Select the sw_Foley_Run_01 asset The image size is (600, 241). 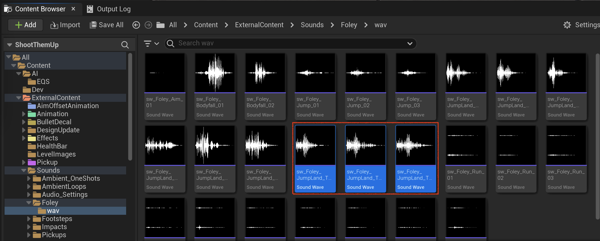point(466,159)
